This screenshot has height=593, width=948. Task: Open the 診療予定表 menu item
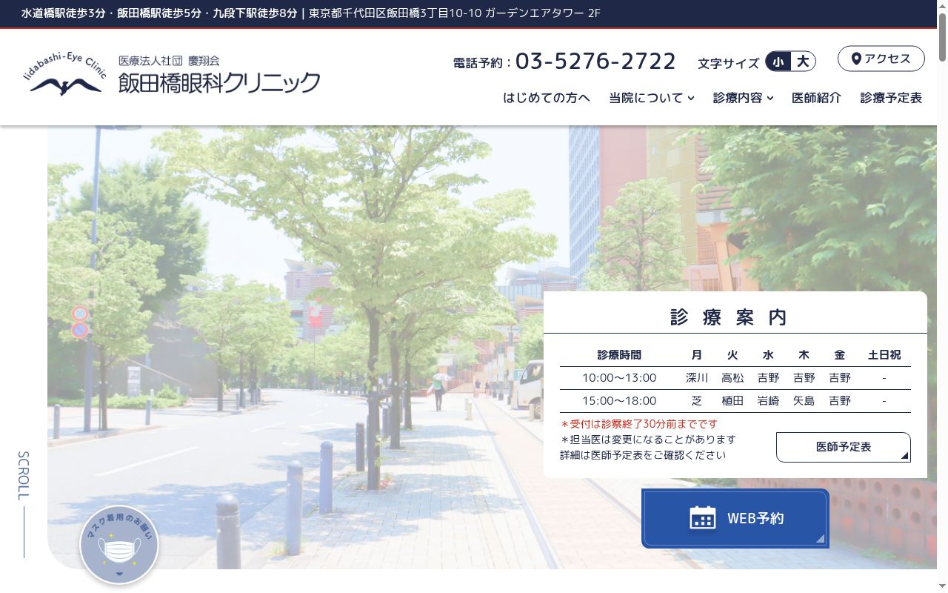(891, 98)
